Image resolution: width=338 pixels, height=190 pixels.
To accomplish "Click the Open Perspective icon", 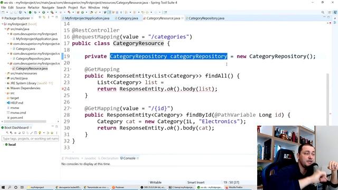I will (x=330, y=13).
